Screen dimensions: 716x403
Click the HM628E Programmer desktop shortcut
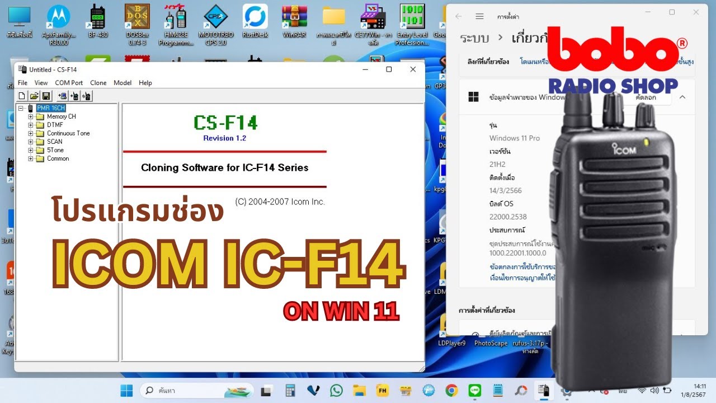tap(176, 25)
